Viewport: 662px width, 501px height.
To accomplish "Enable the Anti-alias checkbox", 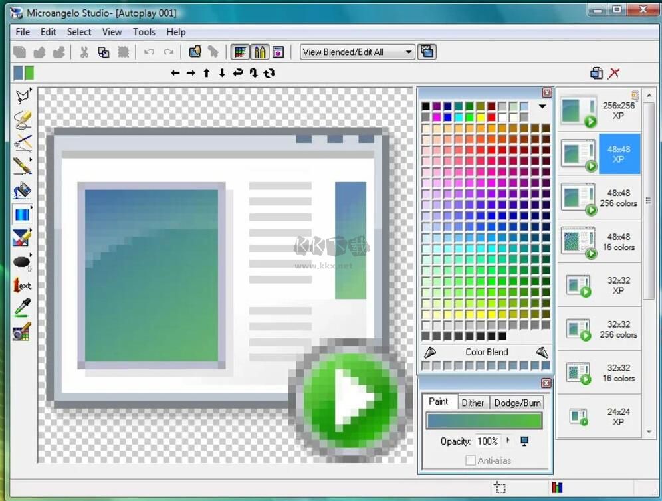I will [471, 460].
